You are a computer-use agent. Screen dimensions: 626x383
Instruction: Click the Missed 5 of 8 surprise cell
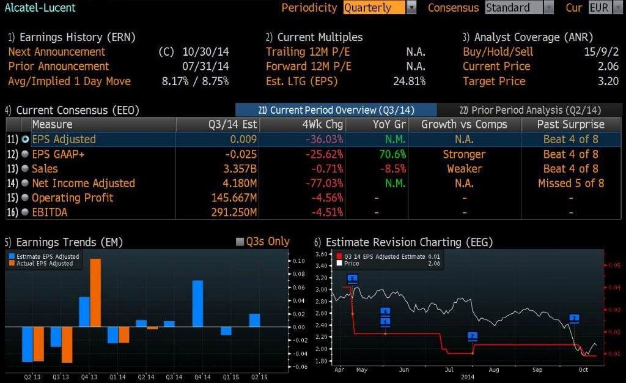tap(571, 184)
